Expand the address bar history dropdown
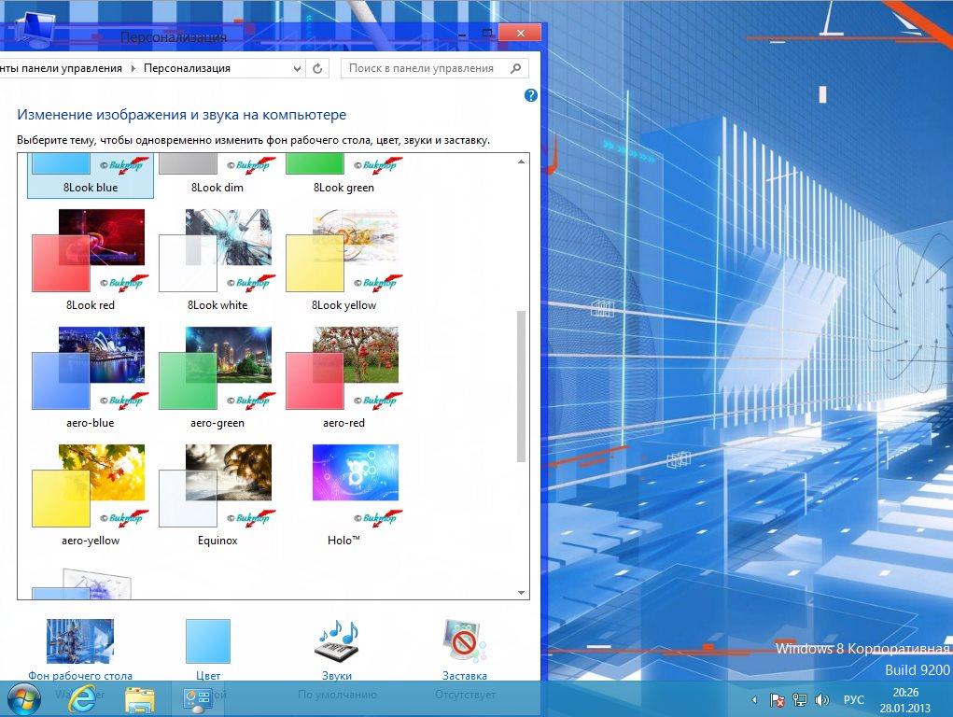 297,68
